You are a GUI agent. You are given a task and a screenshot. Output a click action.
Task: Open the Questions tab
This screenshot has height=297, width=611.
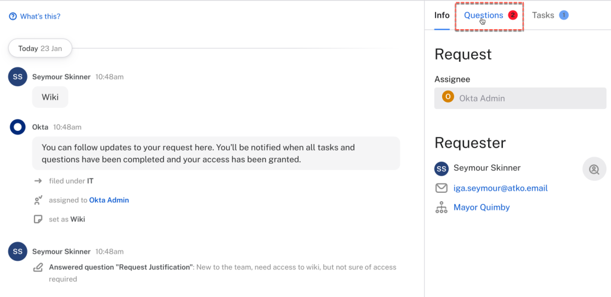pos(483,15)
